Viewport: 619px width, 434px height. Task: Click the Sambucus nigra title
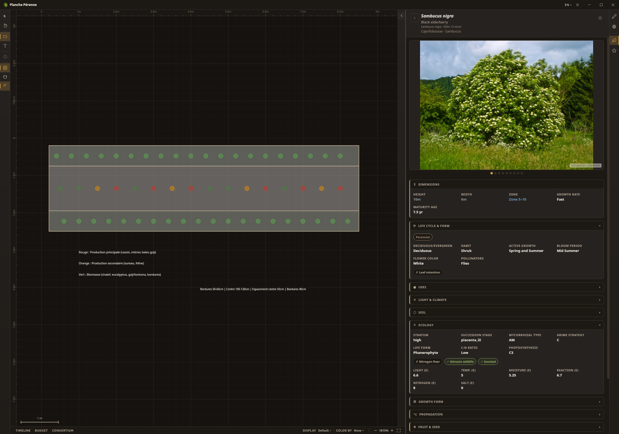[x=437, y=16]
